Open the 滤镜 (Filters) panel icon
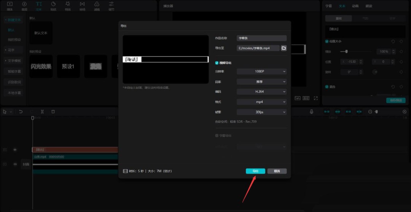Screen dimensions: 411x212 coord(97,5)
